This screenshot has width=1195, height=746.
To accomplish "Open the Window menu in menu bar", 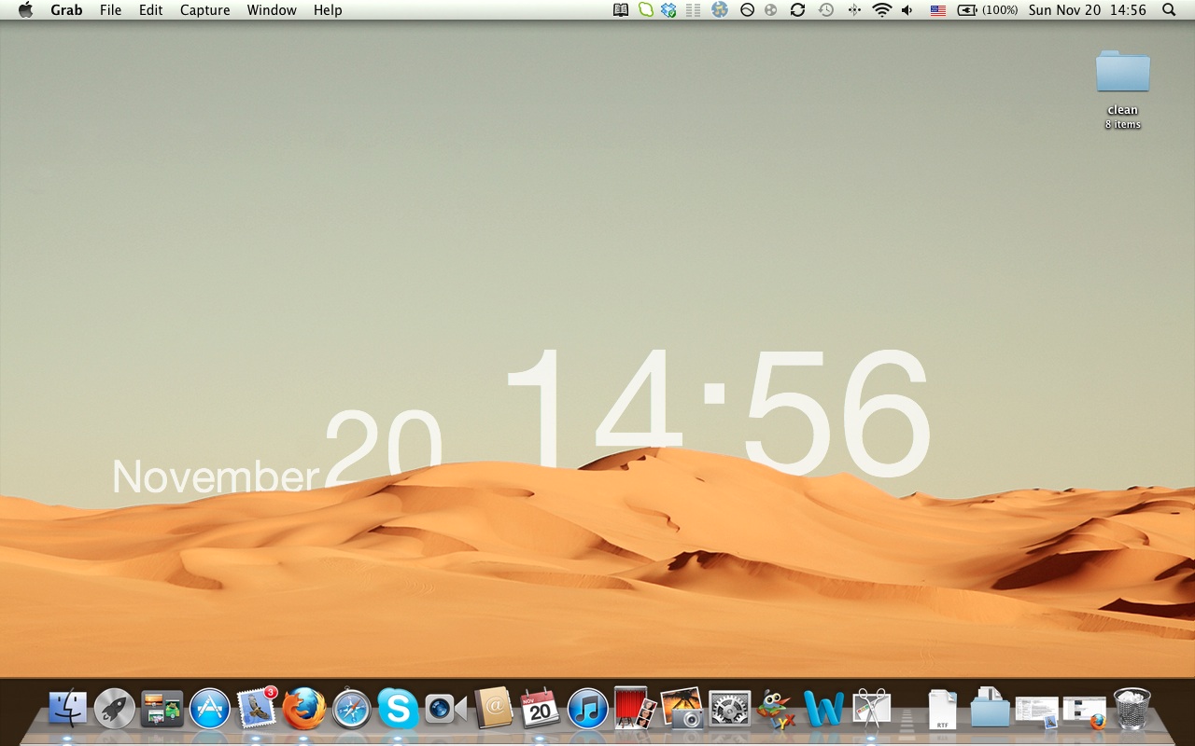I will pos(272,10).
